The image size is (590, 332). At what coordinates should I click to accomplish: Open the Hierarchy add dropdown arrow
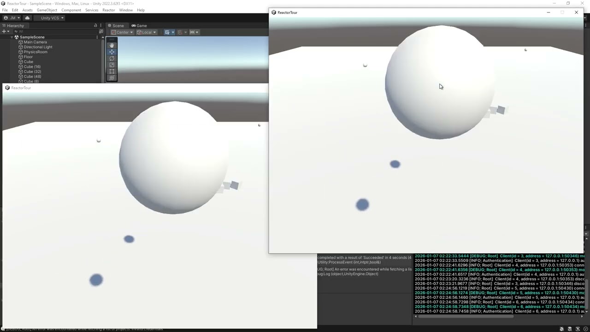pyautogui.click(x=8, y=31)
